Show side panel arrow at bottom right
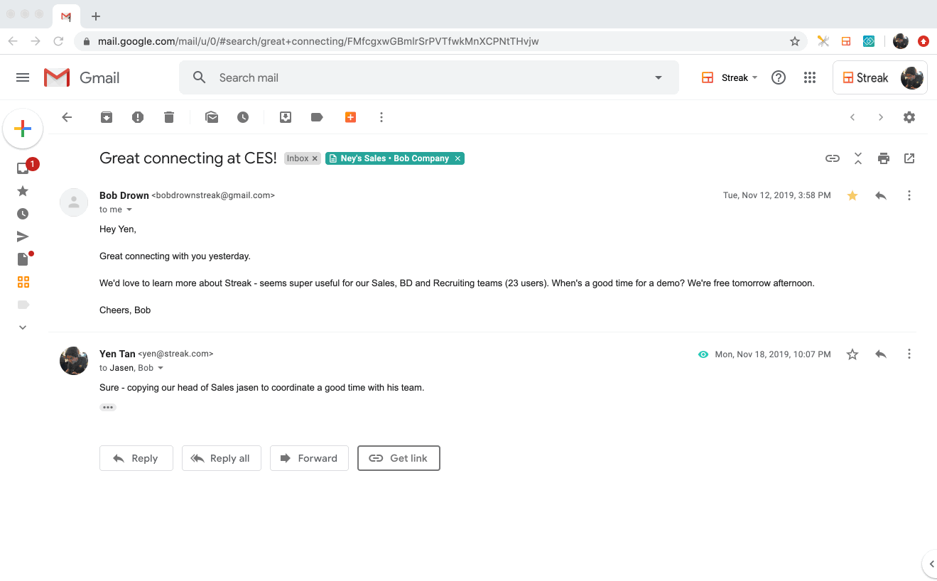 tap(931, 564)
